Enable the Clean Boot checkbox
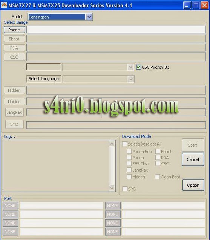Viewport: 210px width, 240px height. pyautogui.click(x=157, y=177)
